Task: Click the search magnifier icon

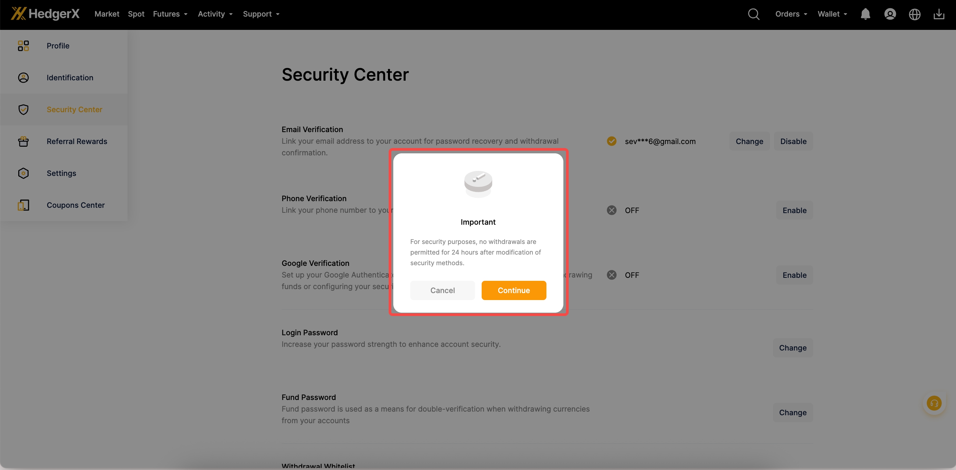Action: (x=753, y=14)
